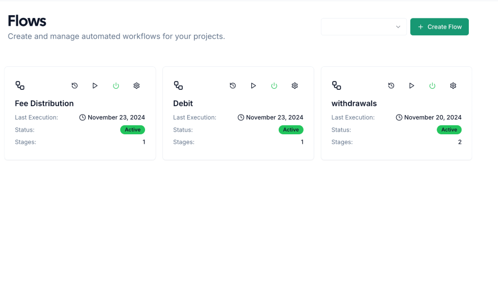Screen dimensions: 498x281
Task: Click the Active badge on withdrawals
Action: point(449,130)
